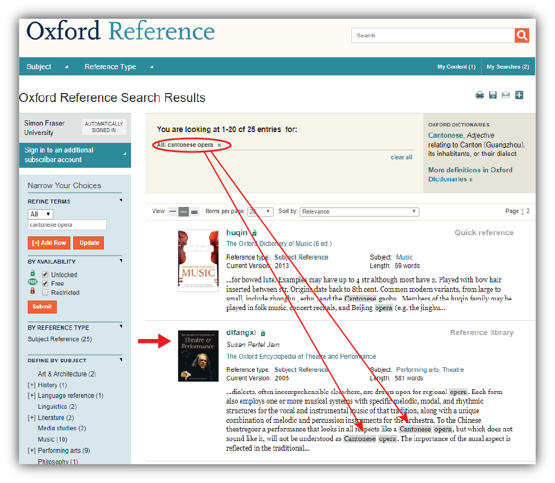Filter by Art & Architecture (2)
Viewport: 555px width, 483px height.
coord(67,374)
